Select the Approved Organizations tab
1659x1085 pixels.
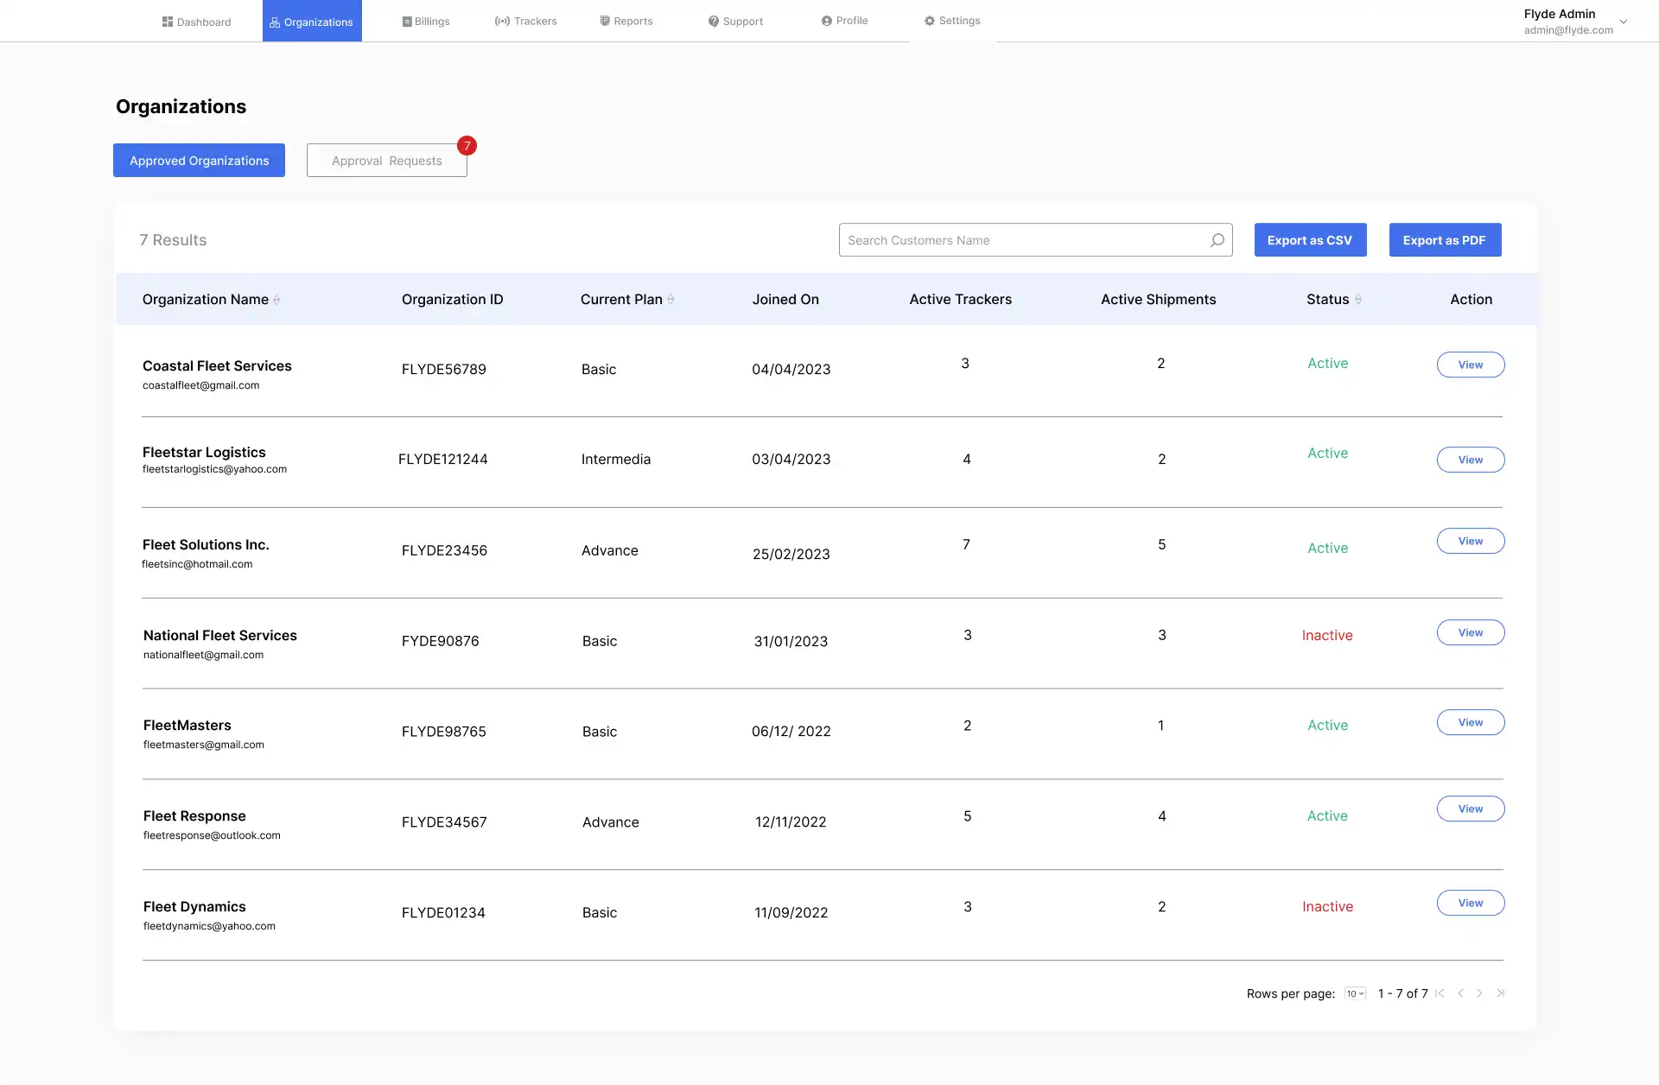[x=199, y=161]
